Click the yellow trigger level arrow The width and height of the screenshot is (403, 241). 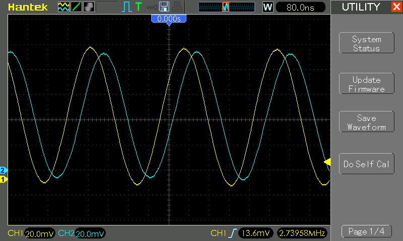click(327, 162)
